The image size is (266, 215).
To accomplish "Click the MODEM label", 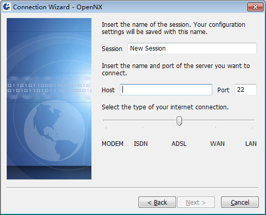I will click(113, 144).
